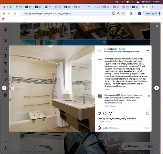Open Explore compass icon in sidebar
Image resolution: width=163 pixels, height=154 pixels.
click(5, 56)
